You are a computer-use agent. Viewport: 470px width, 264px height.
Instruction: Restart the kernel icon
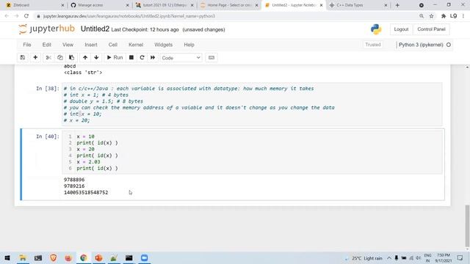tap(142, 57)
